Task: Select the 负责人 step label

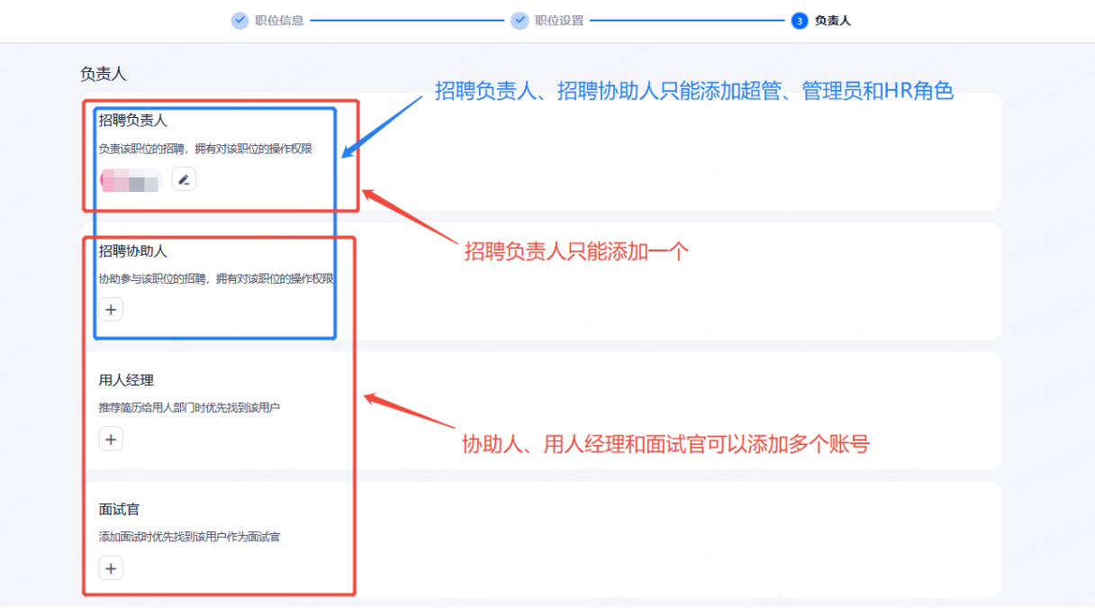Action: click(x=833, y=21)
